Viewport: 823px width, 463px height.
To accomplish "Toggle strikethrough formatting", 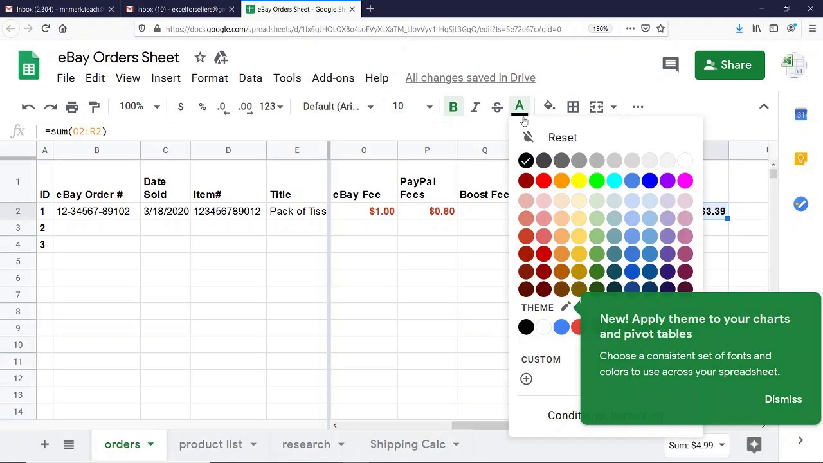I will coord(497,107).
